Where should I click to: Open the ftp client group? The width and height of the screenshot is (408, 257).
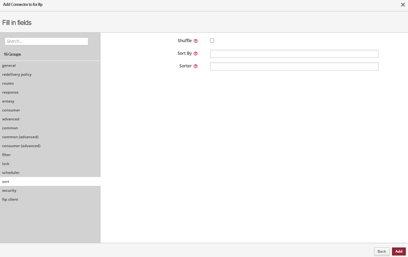pos(10,199)
